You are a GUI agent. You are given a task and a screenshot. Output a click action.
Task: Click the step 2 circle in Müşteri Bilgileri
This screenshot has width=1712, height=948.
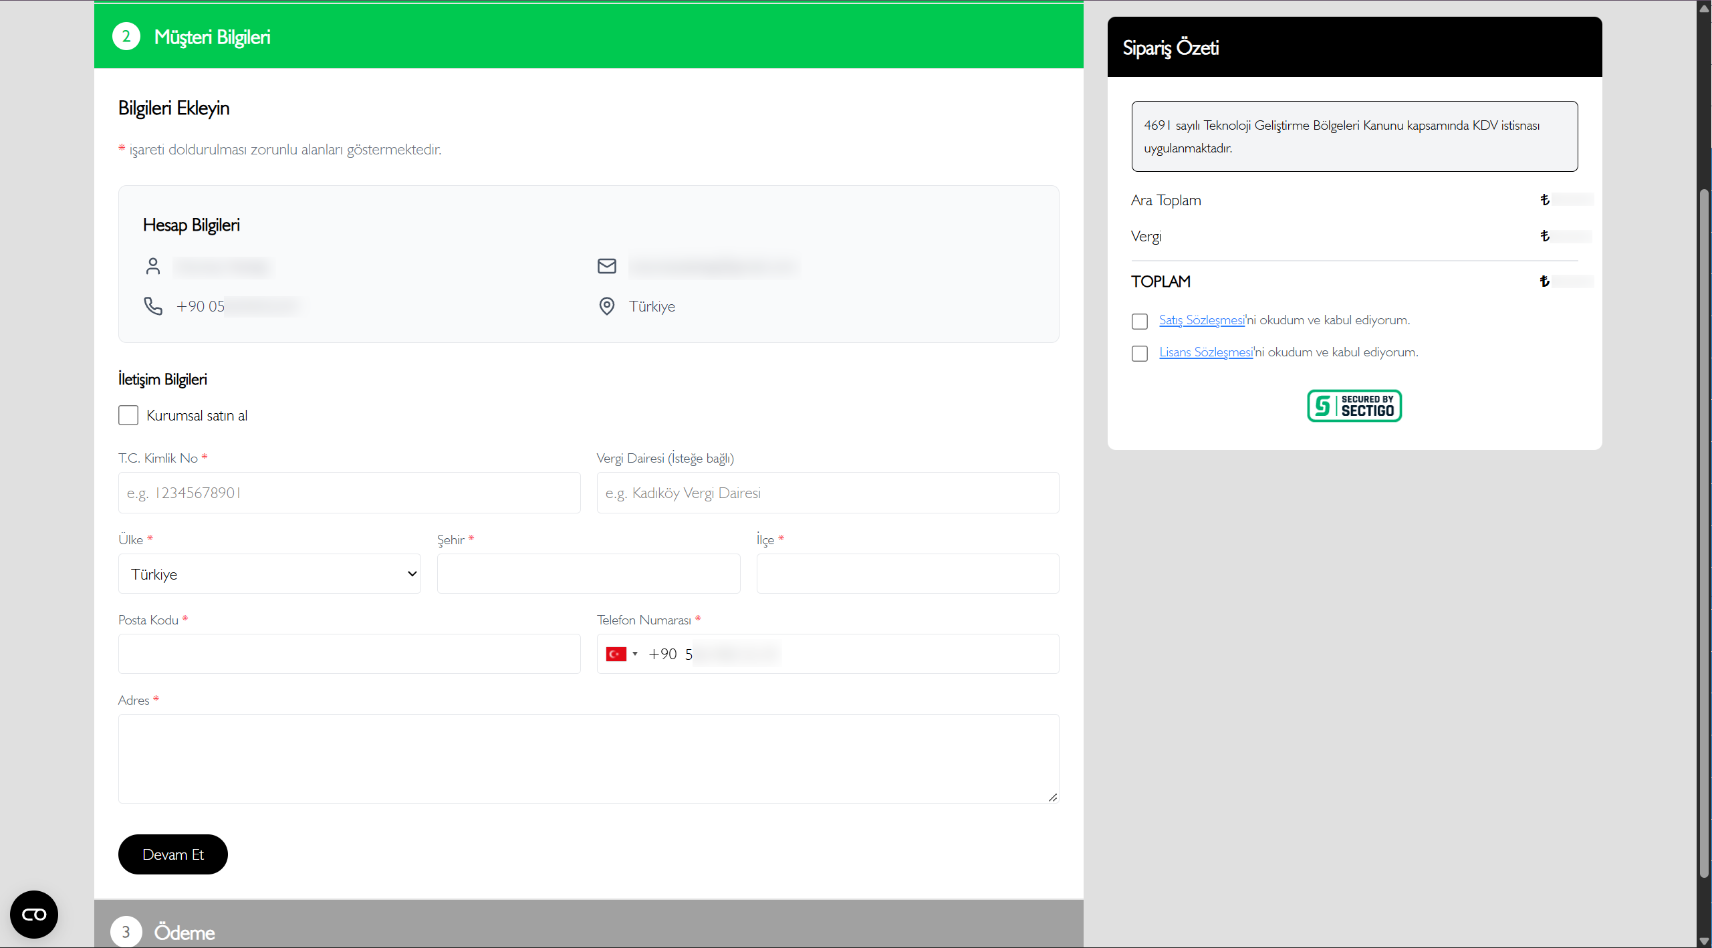tap(126, 36)
